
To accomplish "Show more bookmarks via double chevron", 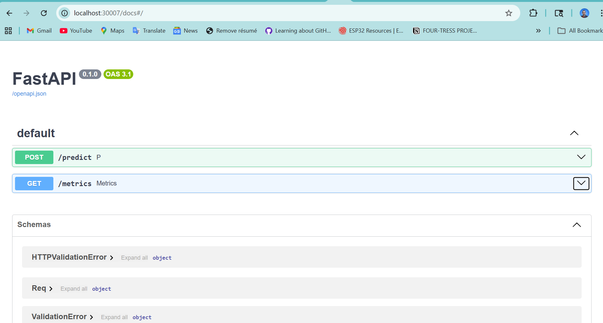I will pyautogui.click(x=538, y=31).
